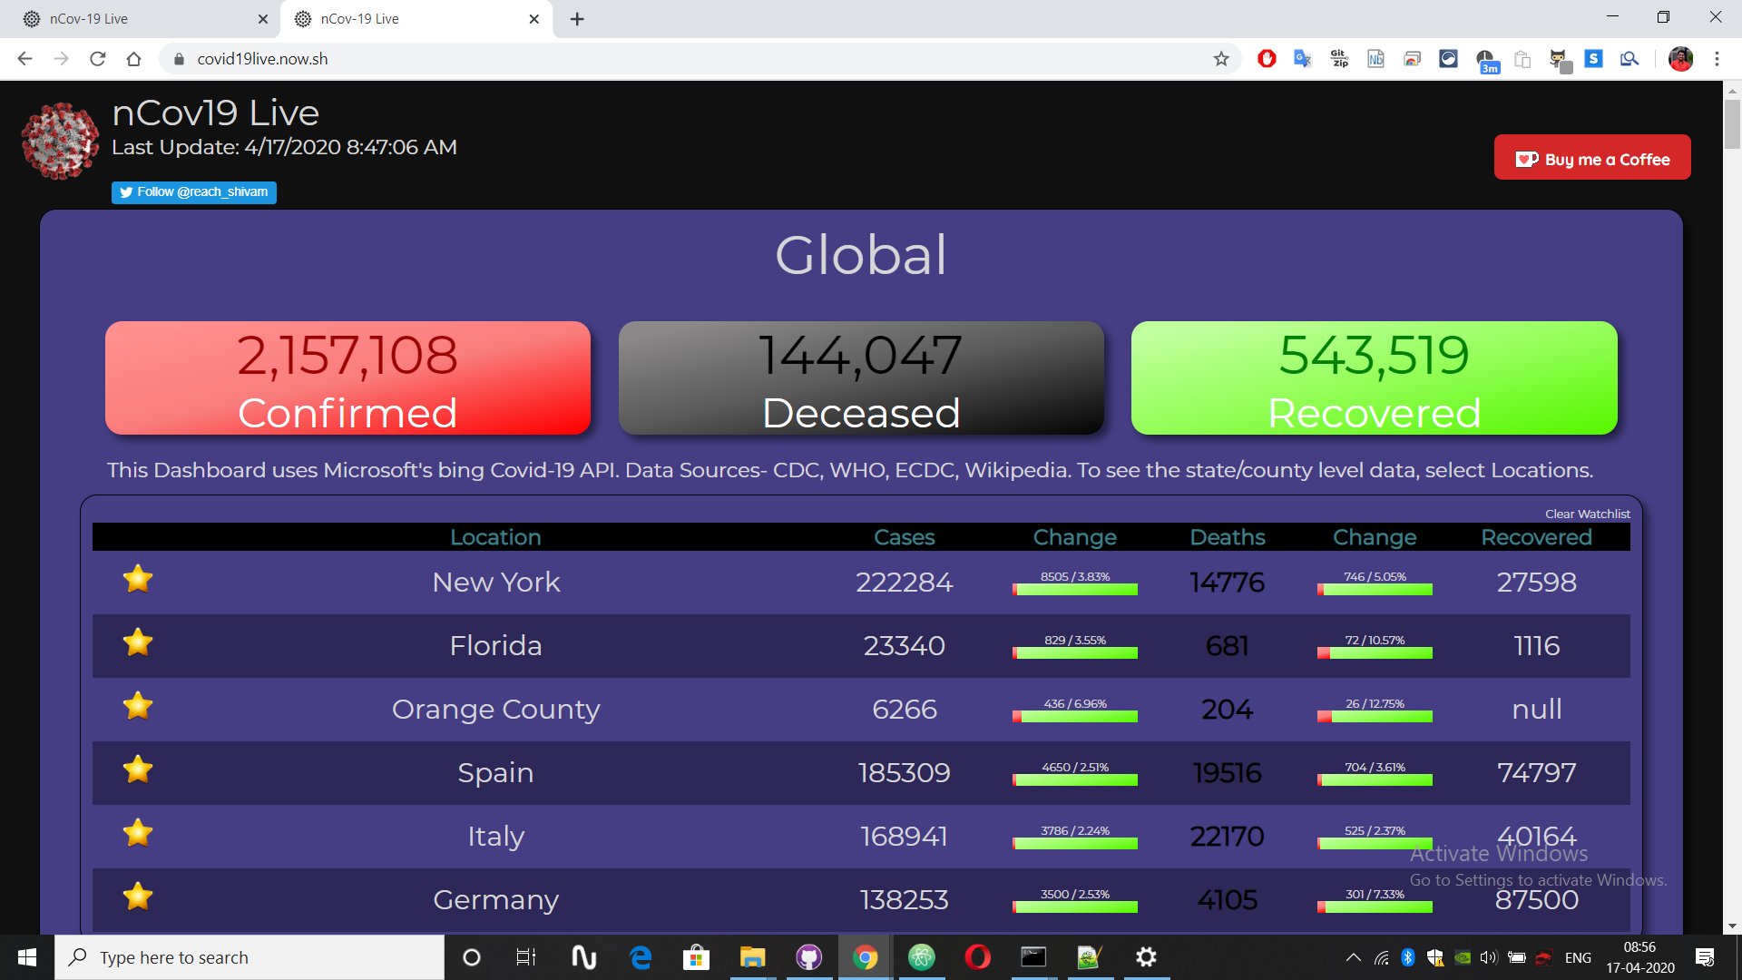Bookmark this page with the star icon

pos(1221,59)
